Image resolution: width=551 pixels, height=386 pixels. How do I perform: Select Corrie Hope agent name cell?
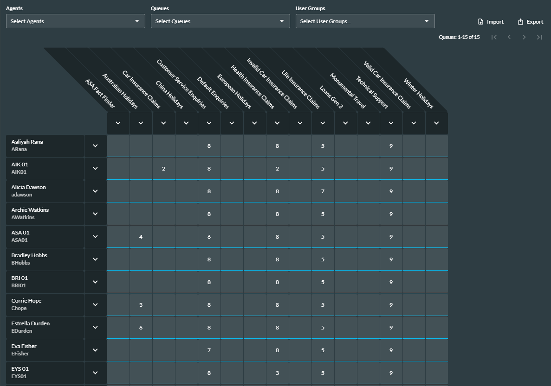click(45, 304)
